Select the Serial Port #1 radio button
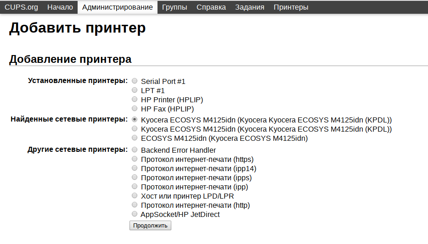The image size is (428, 244). click(135, 81)
